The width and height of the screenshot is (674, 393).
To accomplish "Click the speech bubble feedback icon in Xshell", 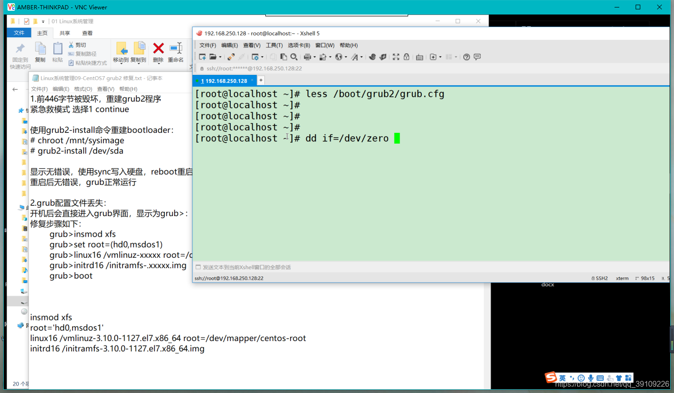I will tap(477, 57).
